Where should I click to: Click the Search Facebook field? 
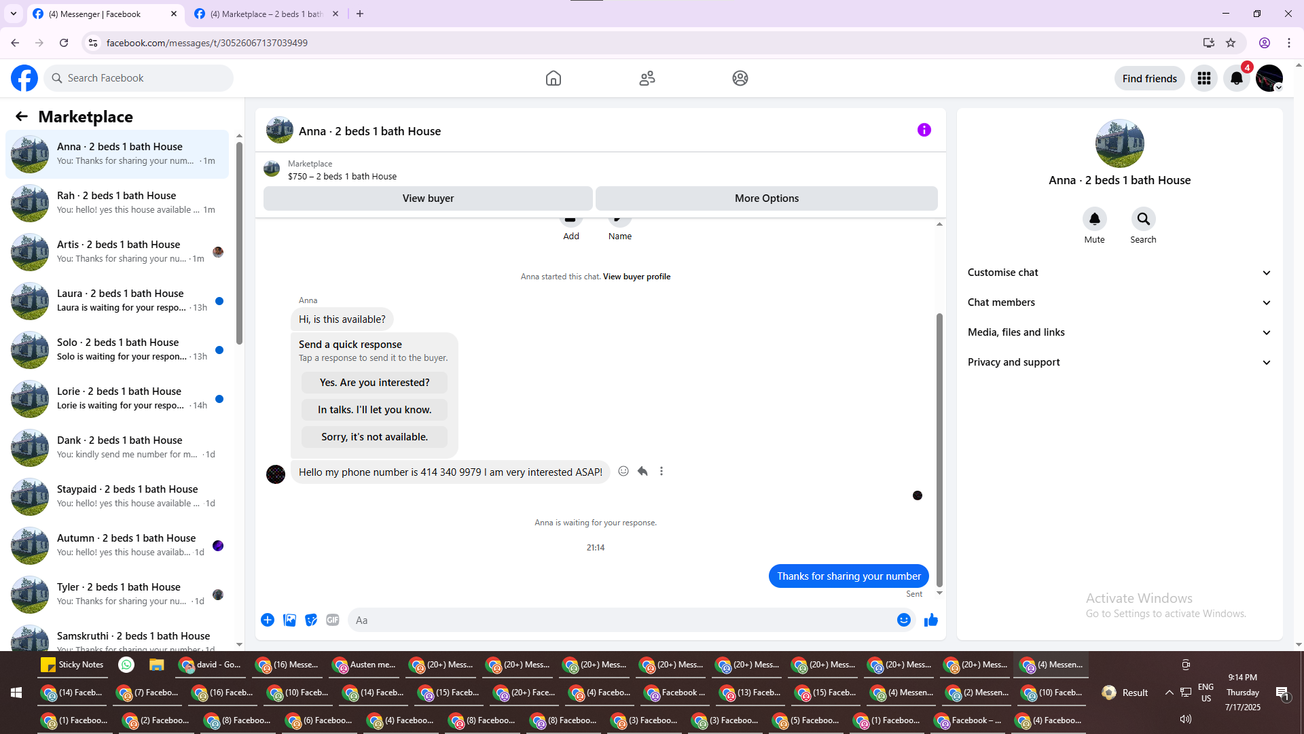[139, 78]
